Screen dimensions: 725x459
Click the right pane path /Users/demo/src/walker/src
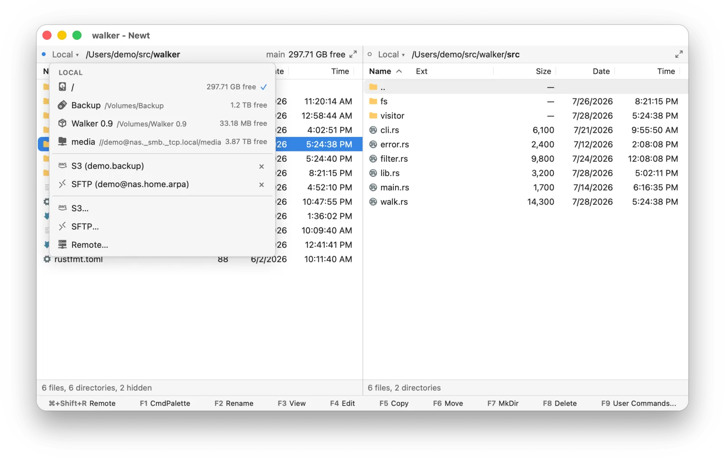tap(465, 54)
